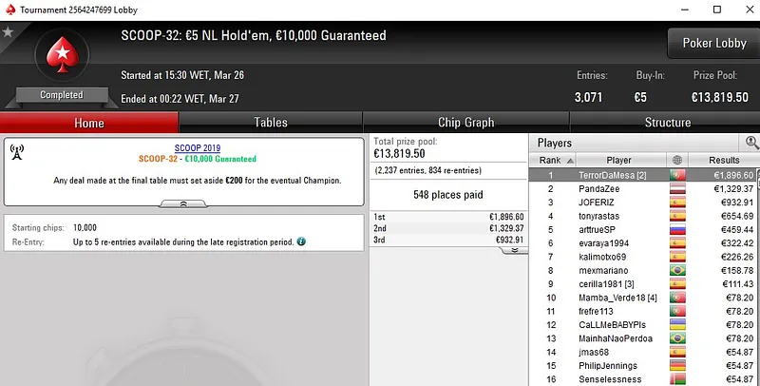Open the player search magnifier
This screenshot has width=760, height=386.
pyautogui.click(x=751, y=143)
